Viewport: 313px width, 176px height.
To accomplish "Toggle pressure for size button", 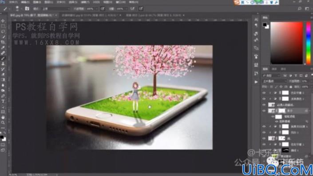I will pyautogui.click(x=141, y=8).
